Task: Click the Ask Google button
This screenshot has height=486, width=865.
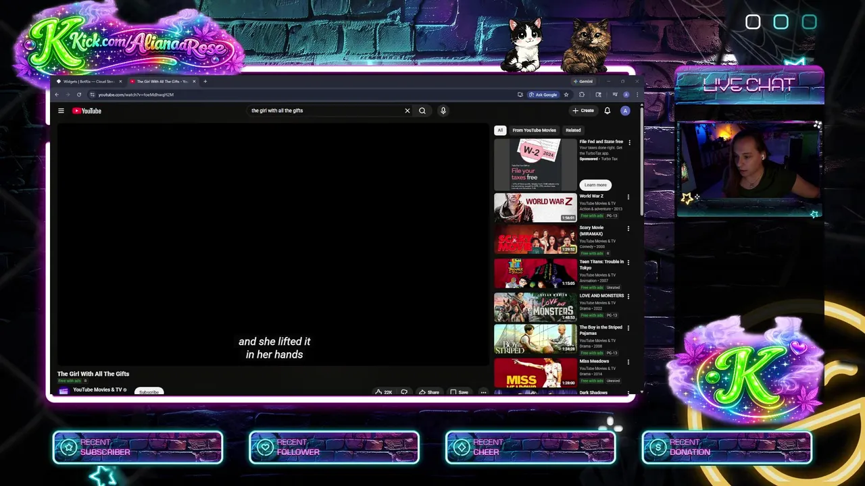Action: coord(543,94)
